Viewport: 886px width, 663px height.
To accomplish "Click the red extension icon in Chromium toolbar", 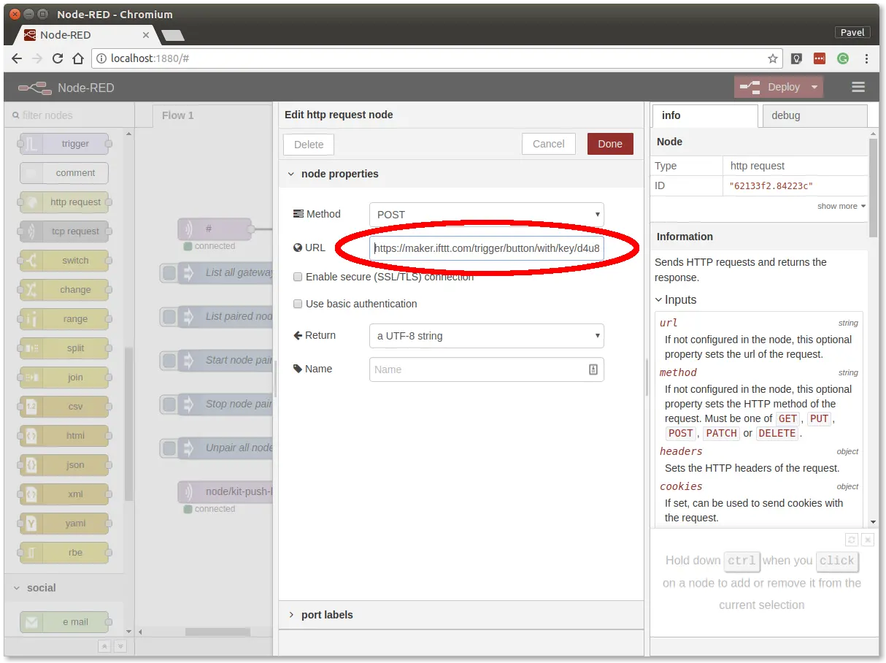I will coord(820,58).
